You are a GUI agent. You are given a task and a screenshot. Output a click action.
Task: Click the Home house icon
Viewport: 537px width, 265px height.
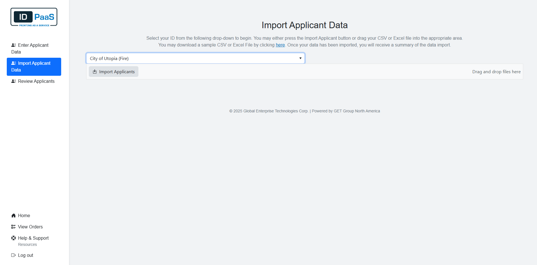tap(14, 215)
